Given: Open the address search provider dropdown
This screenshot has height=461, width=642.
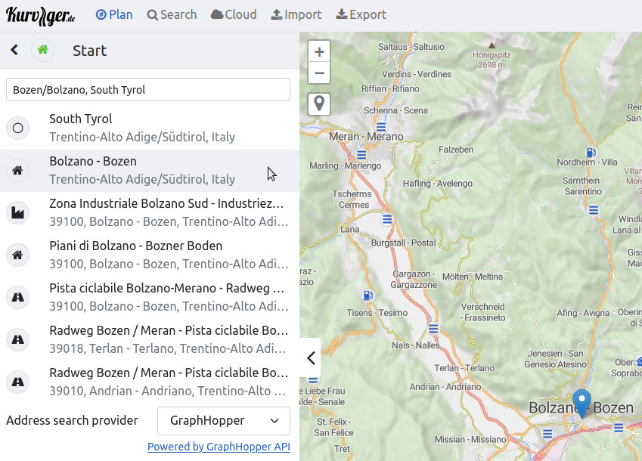Looking at the screenshot, I should point(224,421).
